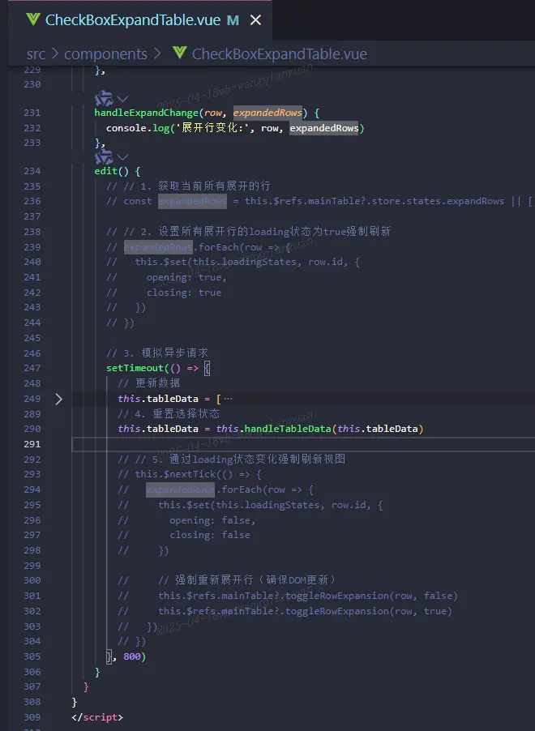Click 'closing: false' on line 297
This screenshot has width=535, height=731.
tap(209, 535)
